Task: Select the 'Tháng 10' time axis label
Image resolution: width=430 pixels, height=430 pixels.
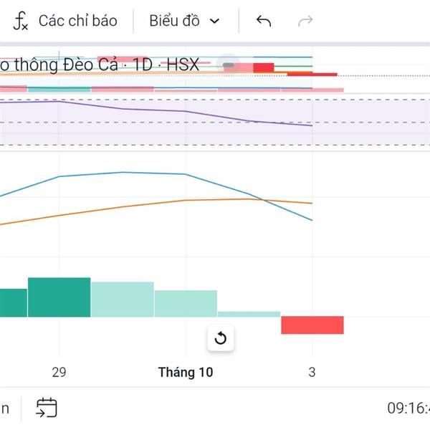Action: pyautogui.click(x=186, y=373)
